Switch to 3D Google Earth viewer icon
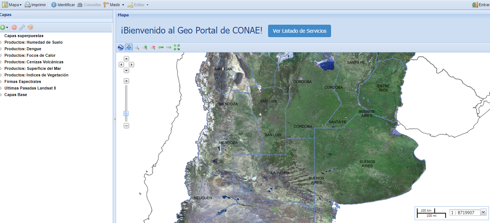Screen dimensions: 490x223 (x=121, y=47)
